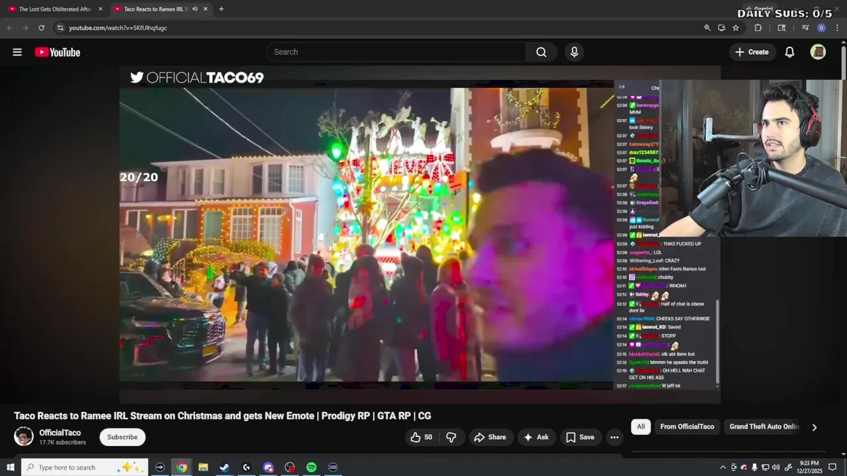The height and width of the screenshot is (476, 847).
Task: Go to YouTube home via logo
Action: click(58, 52)
